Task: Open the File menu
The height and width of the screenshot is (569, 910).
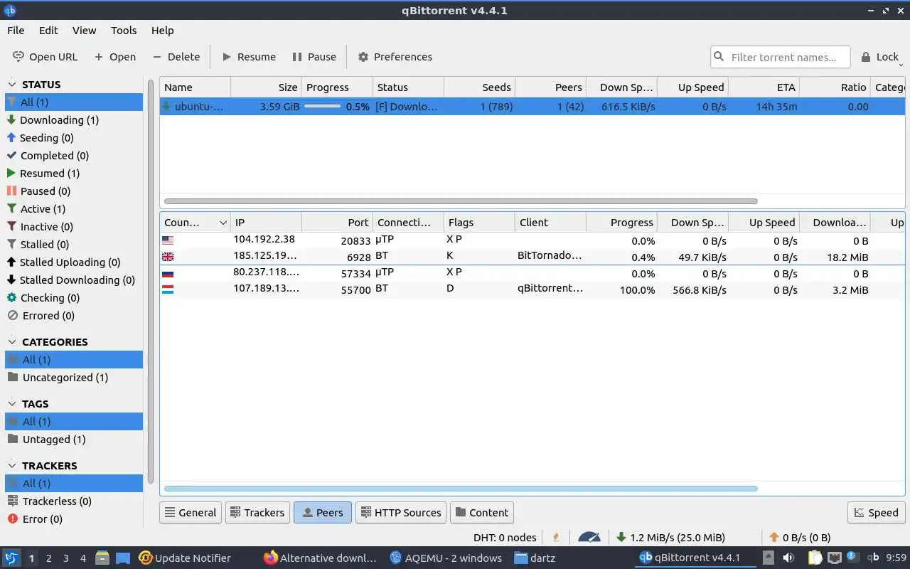Action: tap(16, 31)
